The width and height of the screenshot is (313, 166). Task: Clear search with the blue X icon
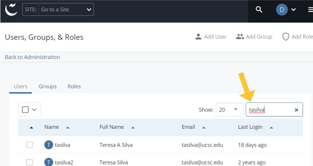pyautogui.click(x=297, y=110)
